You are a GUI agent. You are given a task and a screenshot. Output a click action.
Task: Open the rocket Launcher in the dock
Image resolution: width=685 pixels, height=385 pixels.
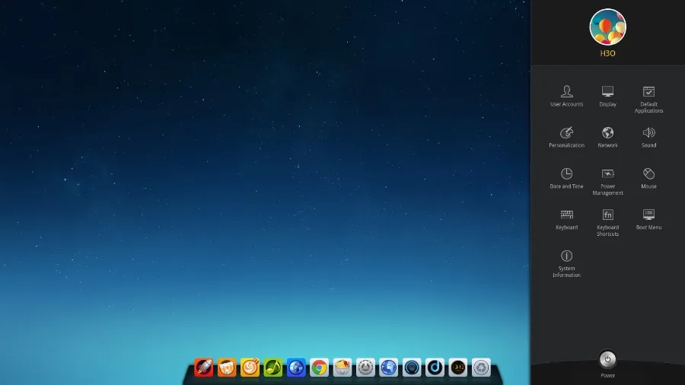pyautogui.click(x=203, y=367)
